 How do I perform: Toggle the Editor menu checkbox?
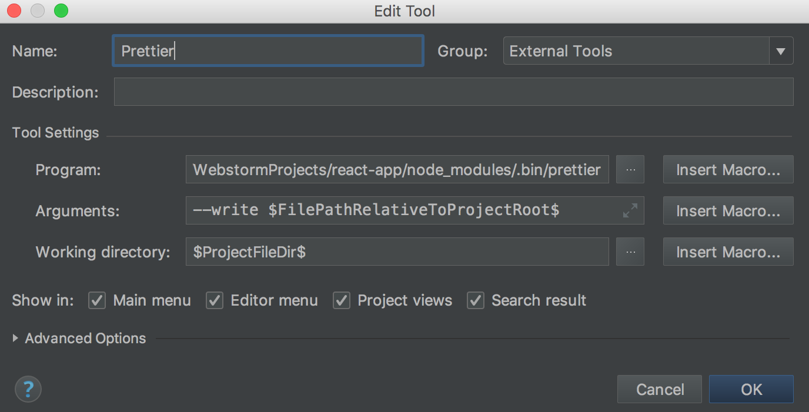click(x=215, y=301)
